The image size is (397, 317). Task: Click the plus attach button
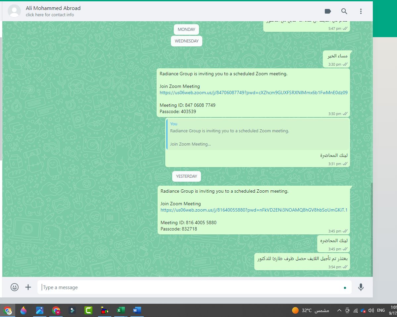click(x=28, y=287)
